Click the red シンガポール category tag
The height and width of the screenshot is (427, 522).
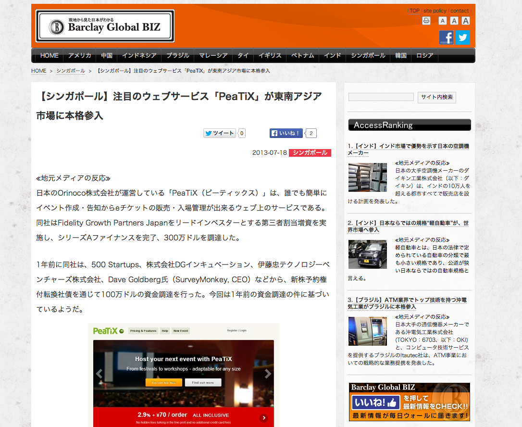pyautogui.click(x=310, y=152)
